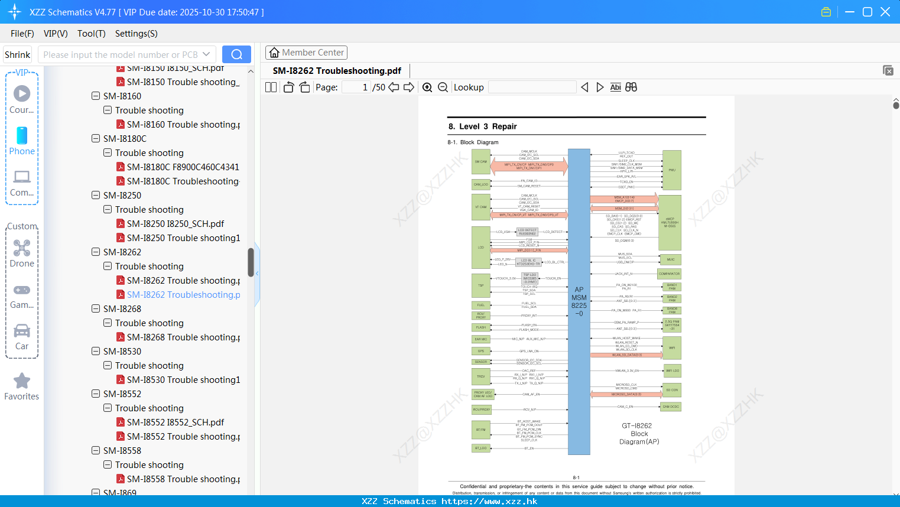
Task: Rotate page counterclockwise
Action: point(289,87)
